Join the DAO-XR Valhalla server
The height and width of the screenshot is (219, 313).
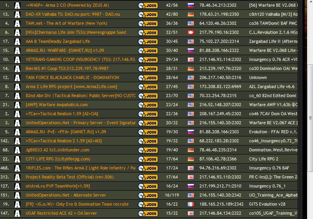(x=148, y=15)
